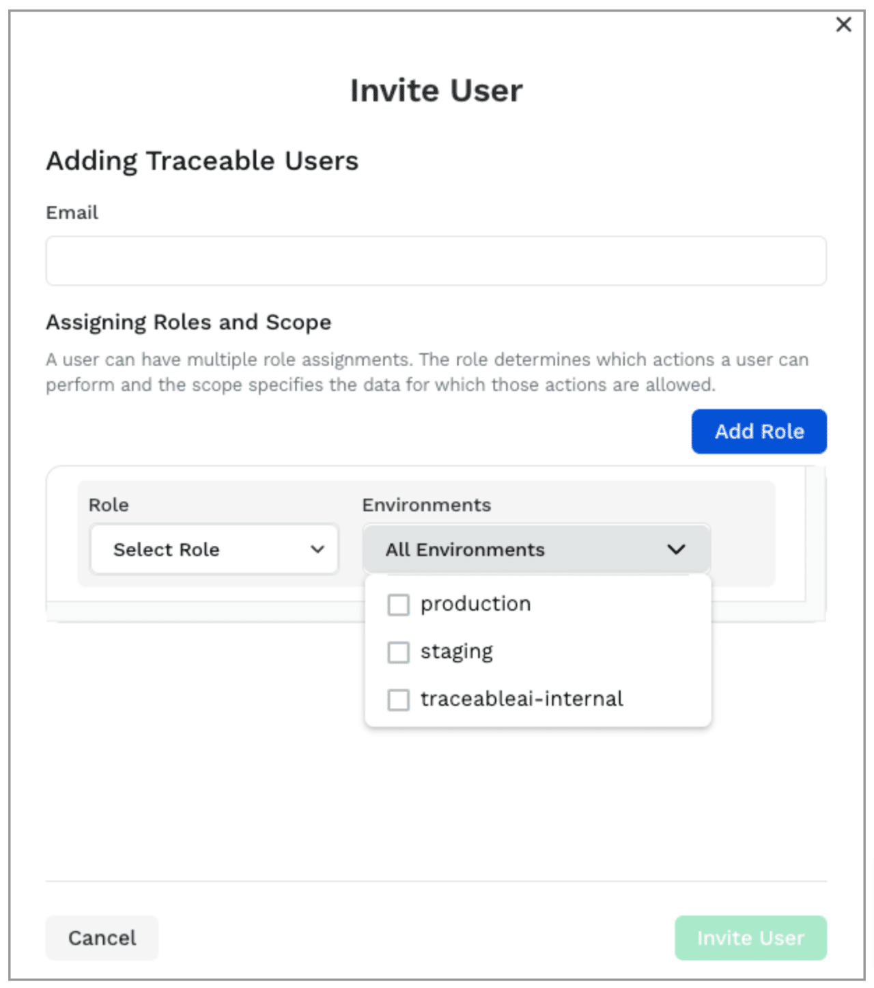The width and height of the screenshot is (874, 988).
Task: Select the production list entry
Action: 476,604
